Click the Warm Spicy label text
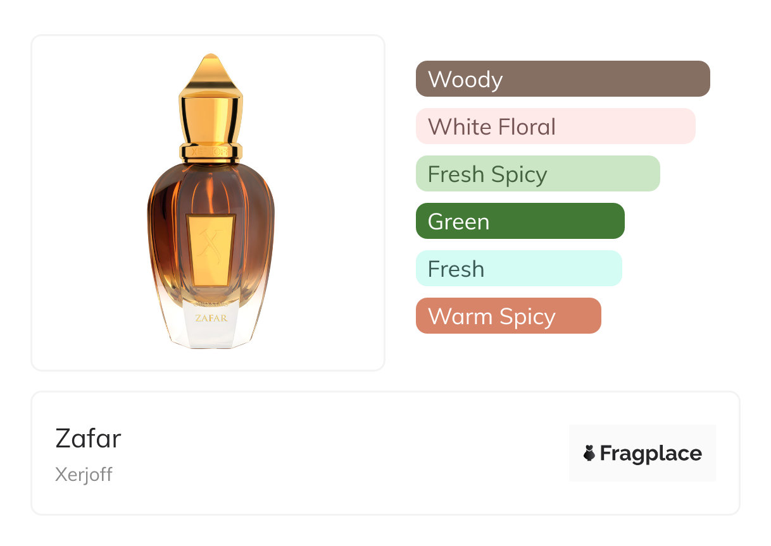Screen dimensions: 771x546 [491, 316]
